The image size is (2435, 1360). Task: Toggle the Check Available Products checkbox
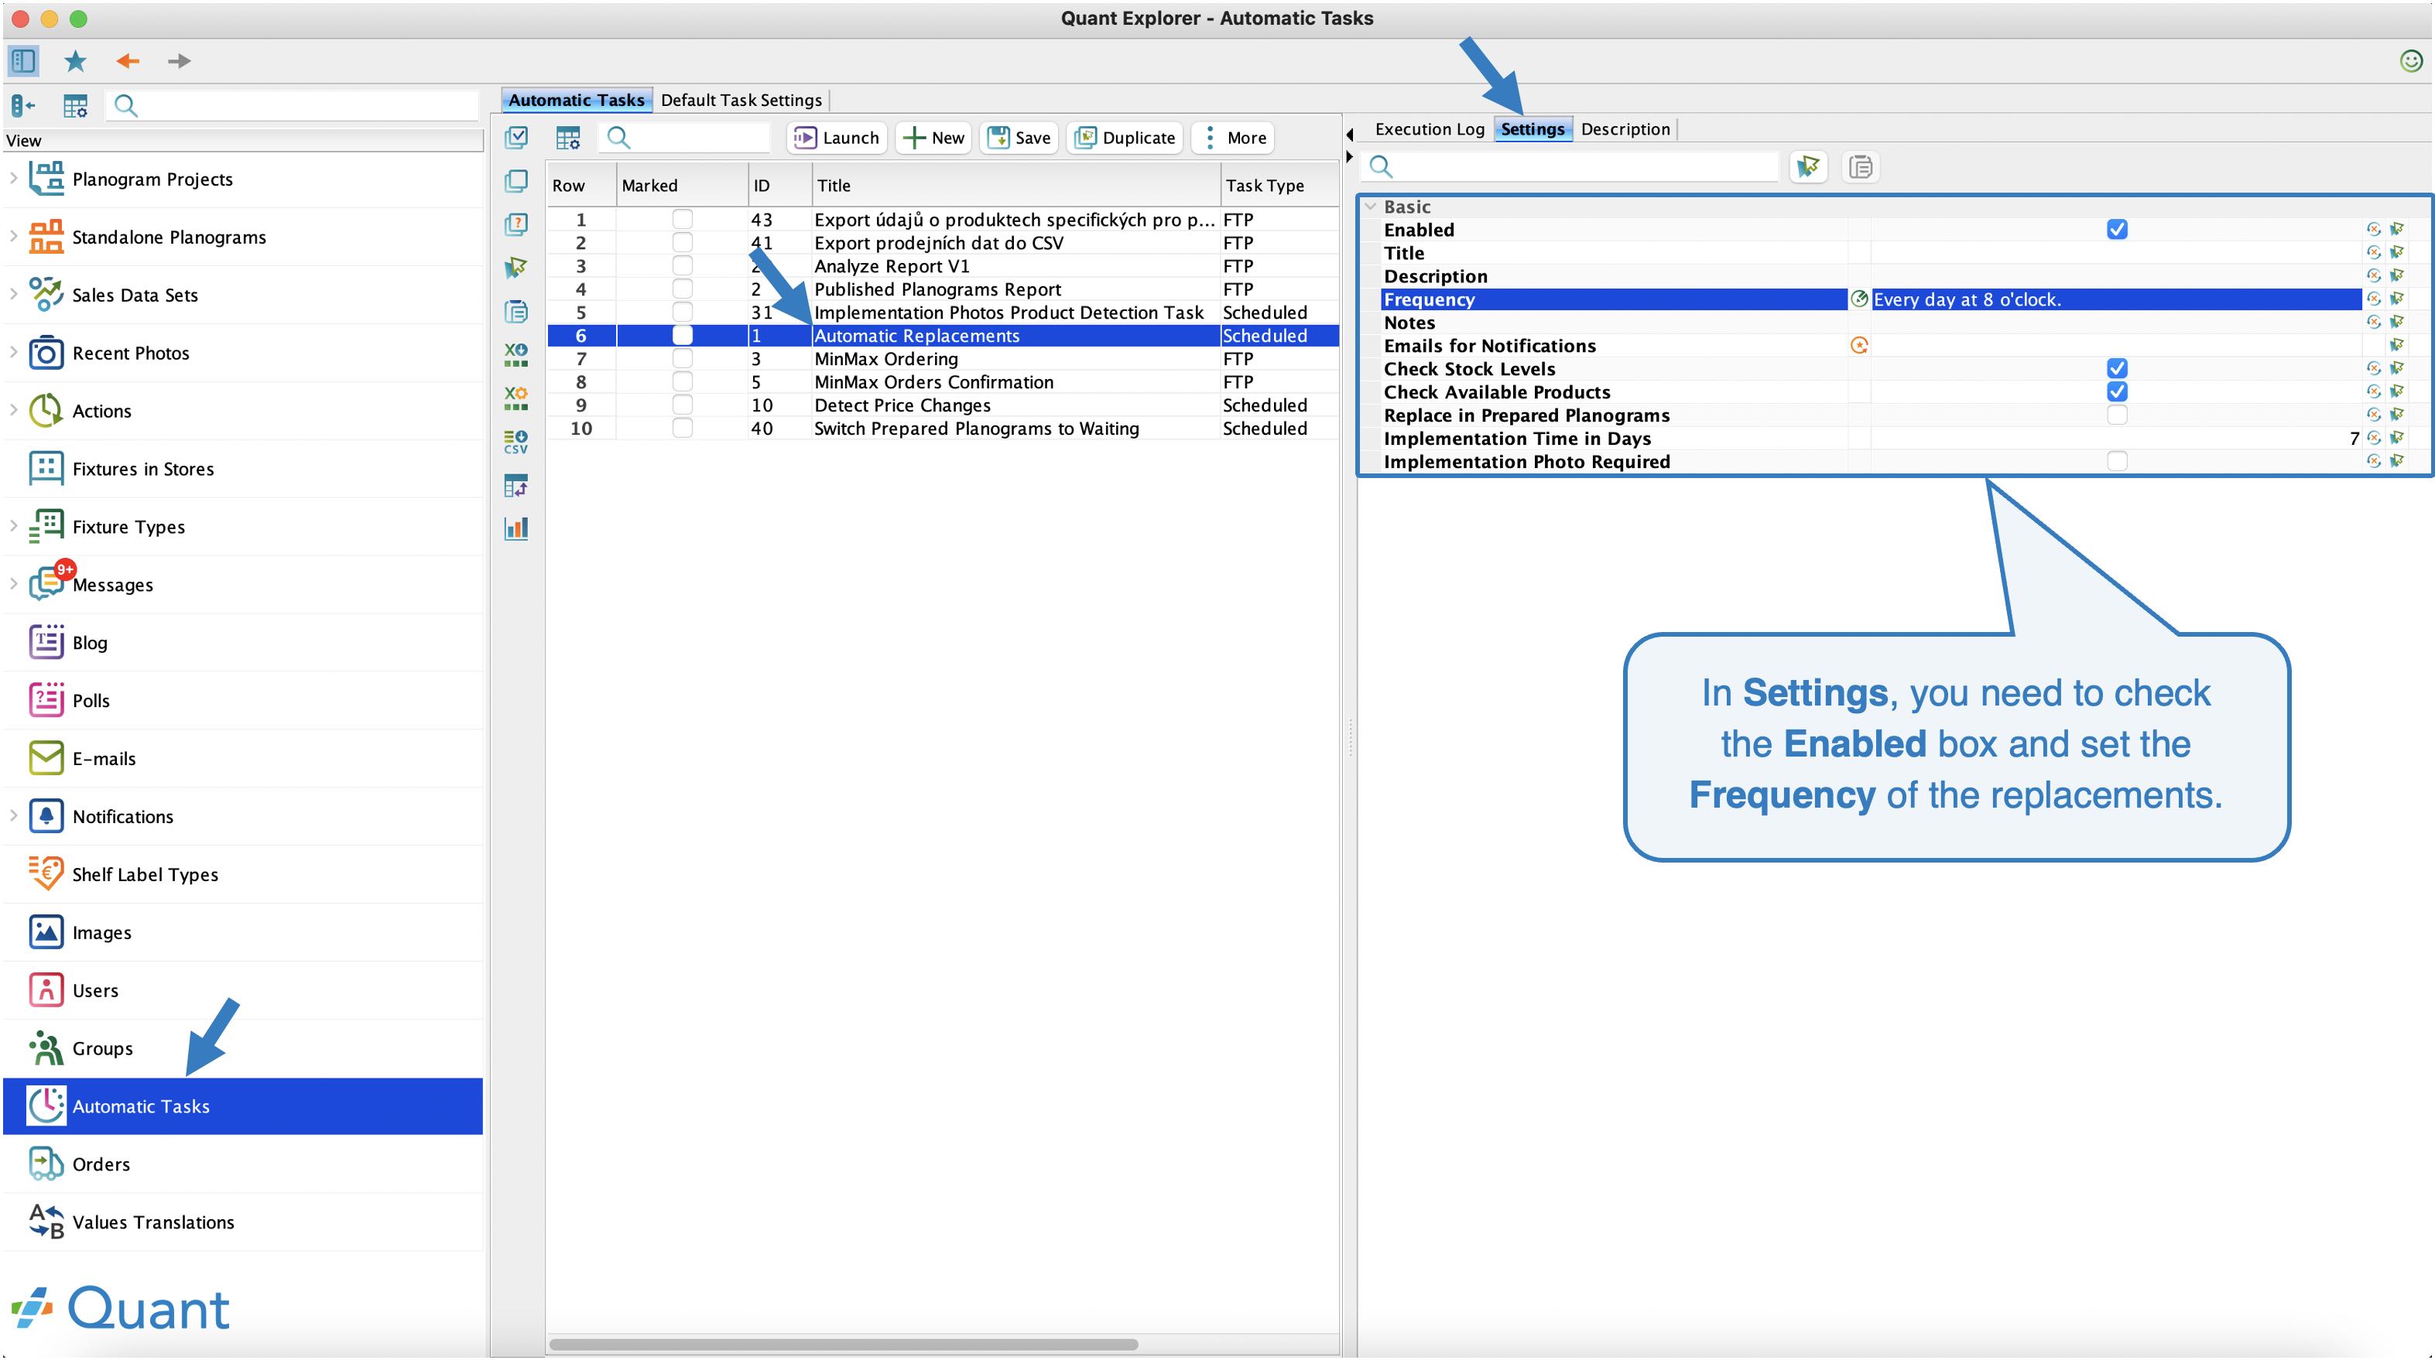(x=2118, y=392)
